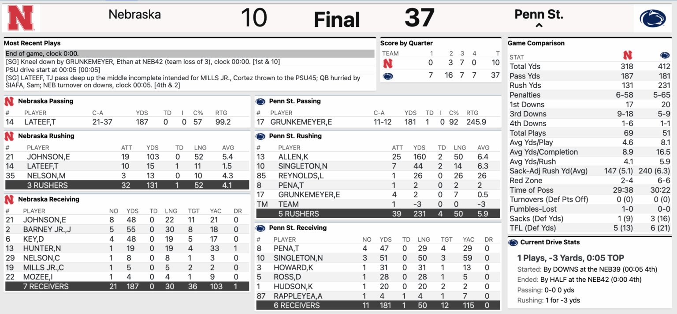Click the Nebraska logo beside Nebraska Rushing
677x314 pixels.
coord(9,136)
